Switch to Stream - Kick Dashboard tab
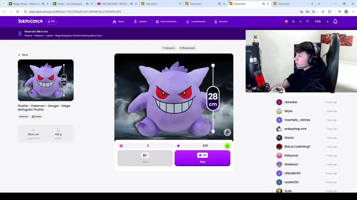The image size is (357, 200). (x=70, y=4)
